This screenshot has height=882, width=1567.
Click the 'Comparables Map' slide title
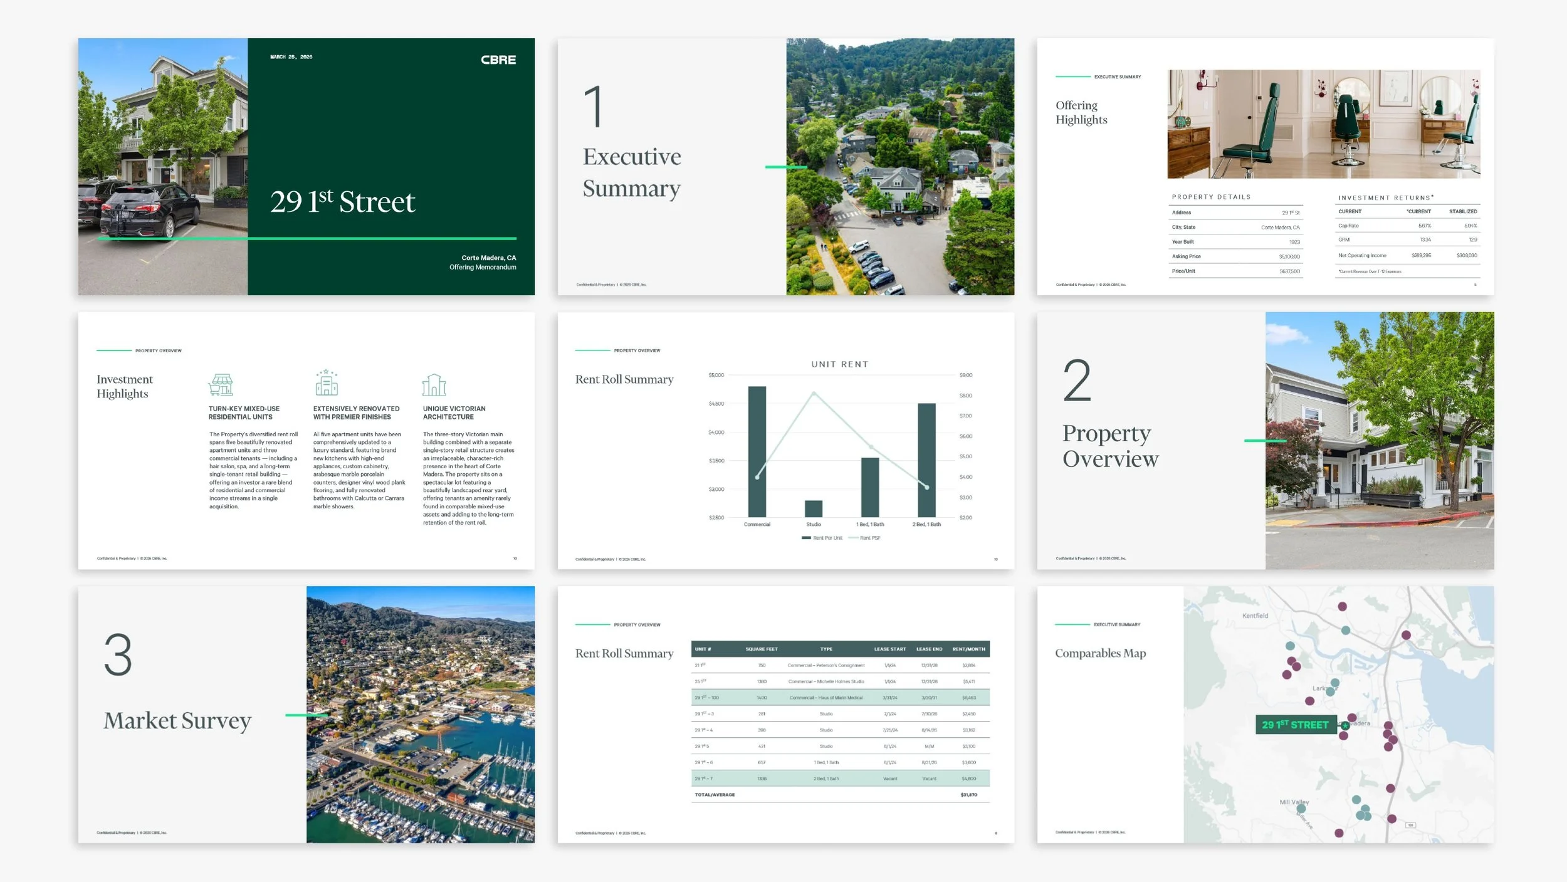1100,653
